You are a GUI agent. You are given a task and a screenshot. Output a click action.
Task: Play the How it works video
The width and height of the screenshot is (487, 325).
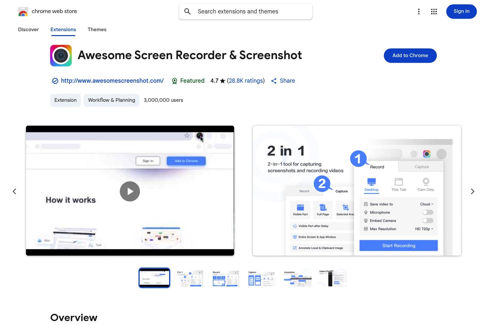tap(130, 191)
